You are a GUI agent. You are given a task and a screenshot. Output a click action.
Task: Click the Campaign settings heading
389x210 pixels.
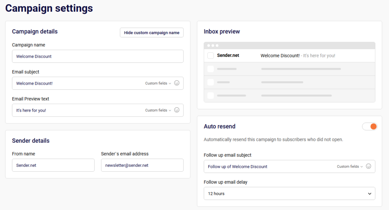coord(49,8)
